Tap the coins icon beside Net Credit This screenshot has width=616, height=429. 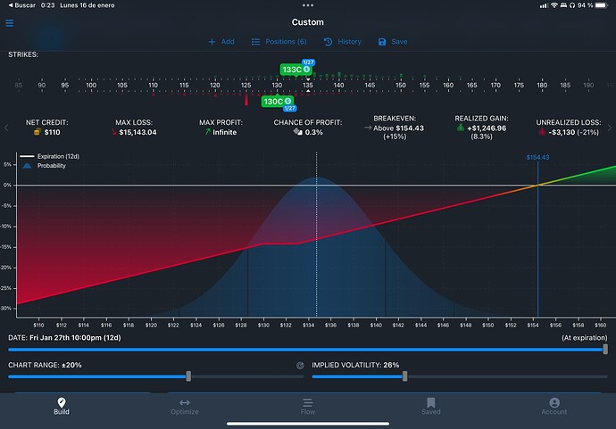(37, 132)
